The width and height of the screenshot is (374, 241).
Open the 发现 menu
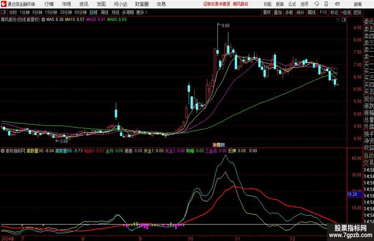pyautogui.click(x=101, y=4)
